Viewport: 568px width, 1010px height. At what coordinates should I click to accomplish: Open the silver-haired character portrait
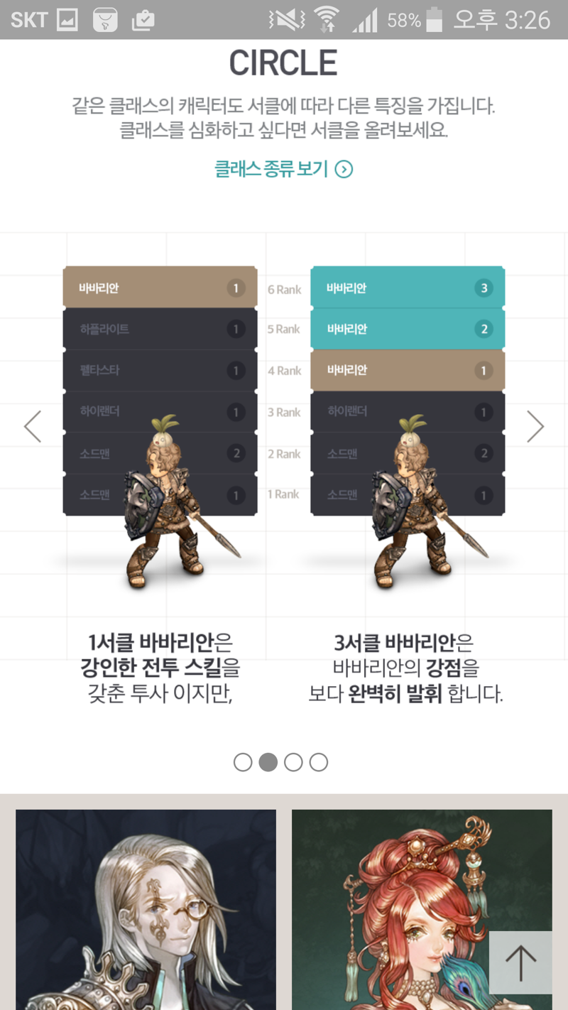146,910
